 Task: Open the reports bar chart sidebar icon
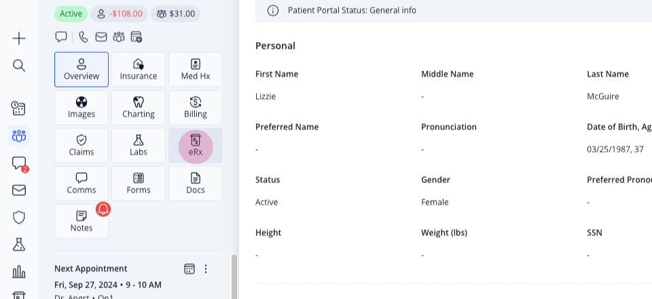tap(19, 272)
